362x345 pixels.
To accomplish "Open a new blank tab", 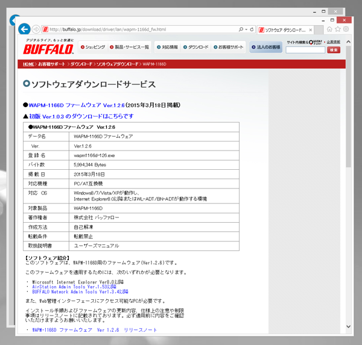I will point(319,30).
